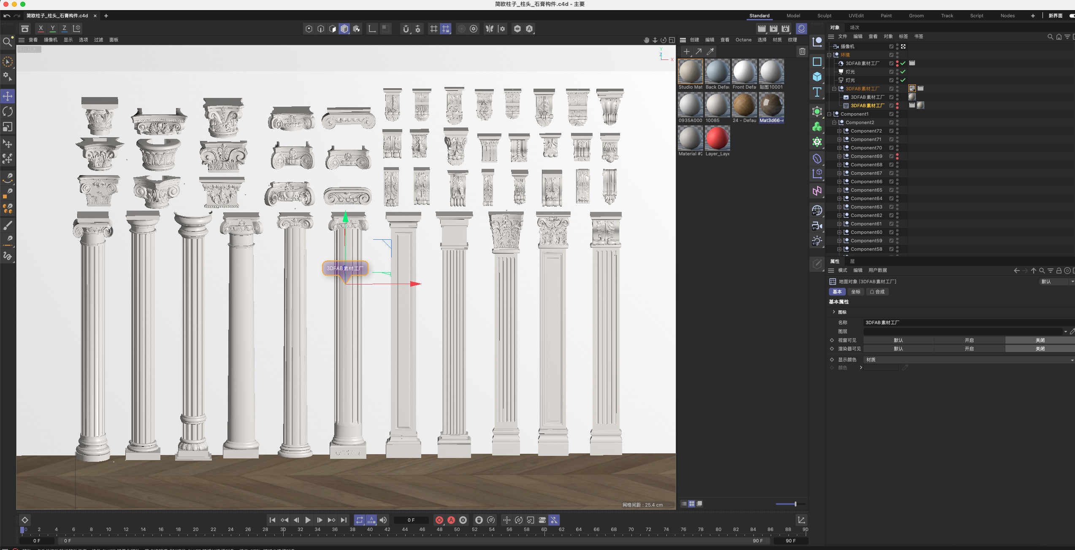Viewport: 1075px width, 550px height.
Task: Expand the 图标 section
Action: click(x=834, y=312)
